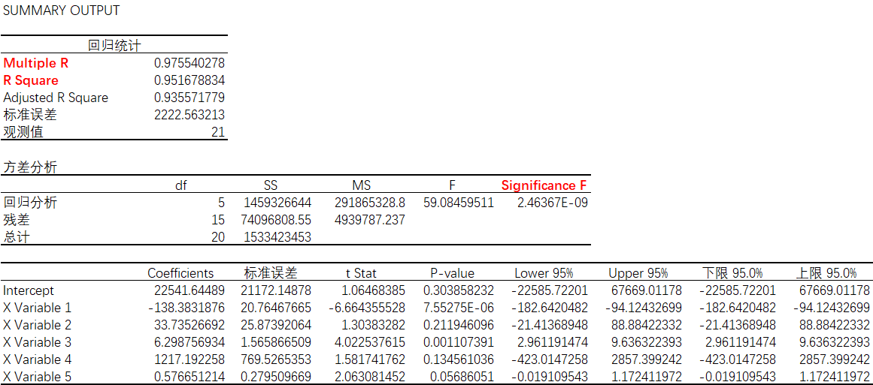Click regression SS value 1459326644
The height and width of the screenshot is (385, 873).
tap(277, 203)
